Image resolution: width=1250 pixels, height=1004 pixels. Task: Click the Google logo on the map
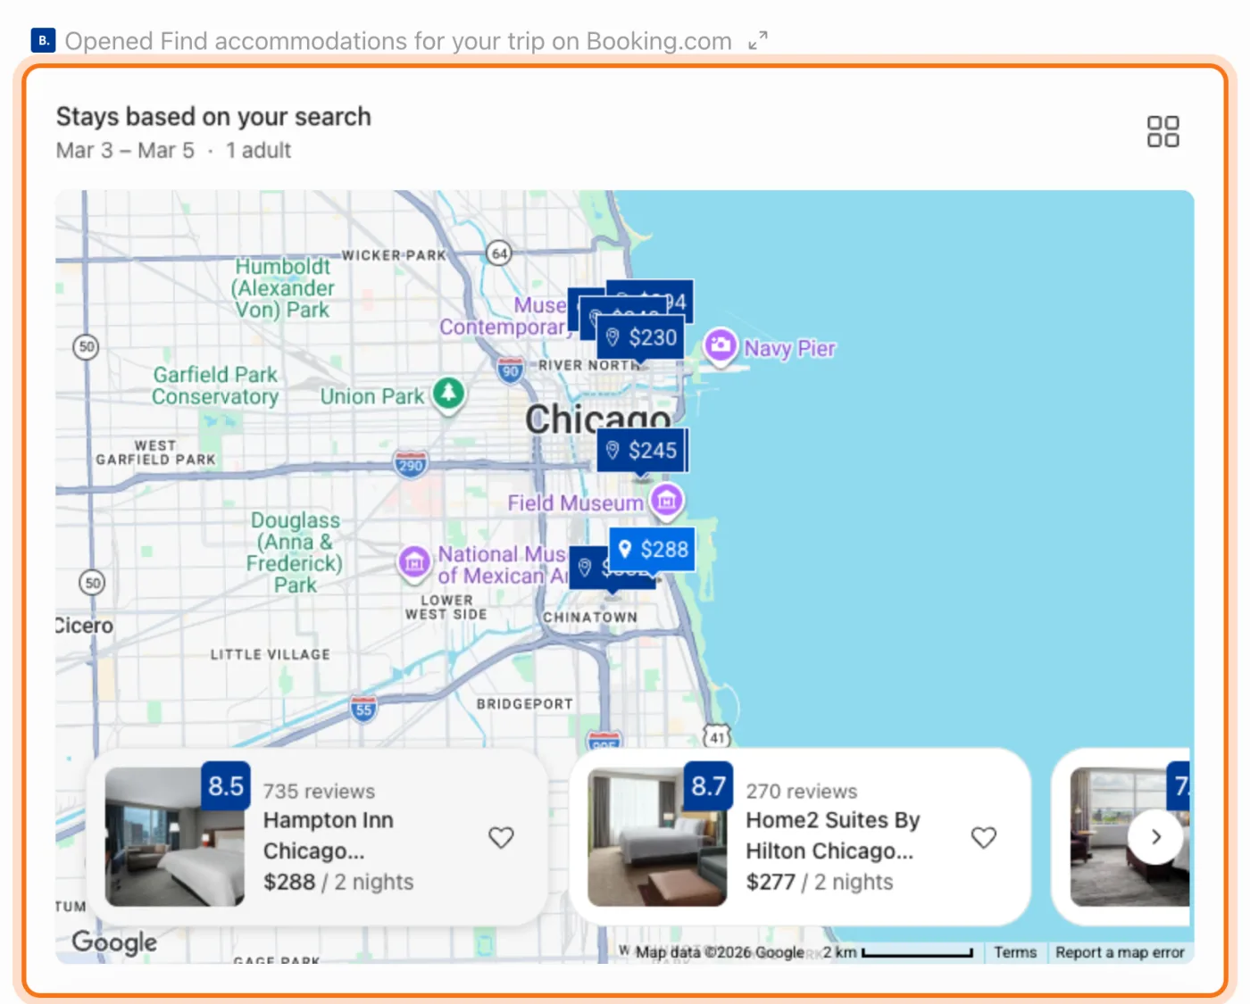(114, 942)
